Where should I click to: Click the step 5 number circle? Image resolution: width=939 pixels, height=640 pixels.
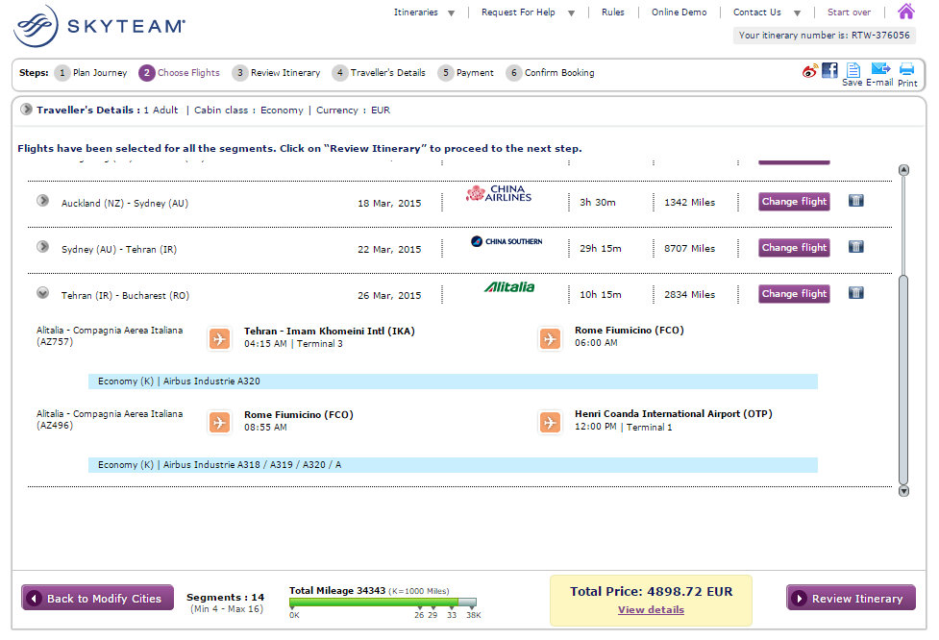coord(446,73)
